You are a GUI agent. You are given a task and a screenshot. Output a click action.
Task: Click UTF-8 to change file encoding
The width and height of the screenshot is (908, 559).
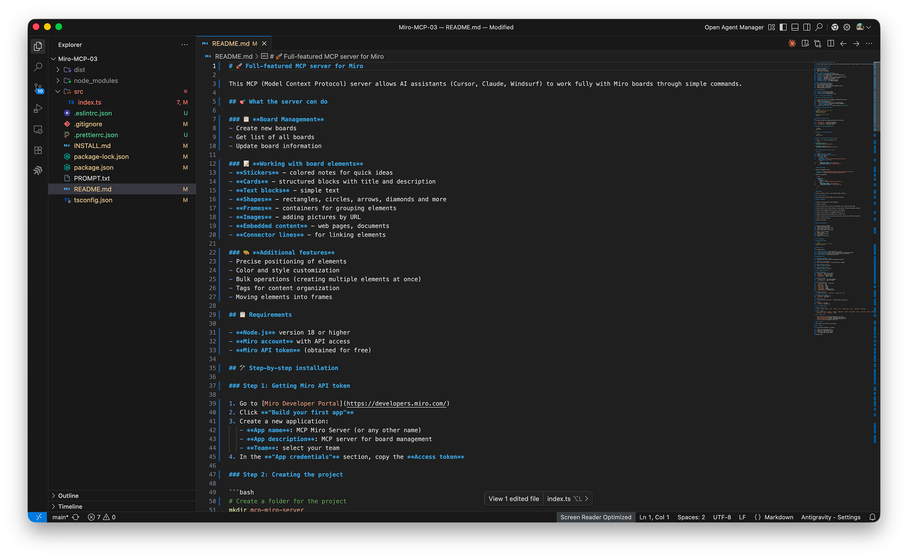[x=722, y=517]
